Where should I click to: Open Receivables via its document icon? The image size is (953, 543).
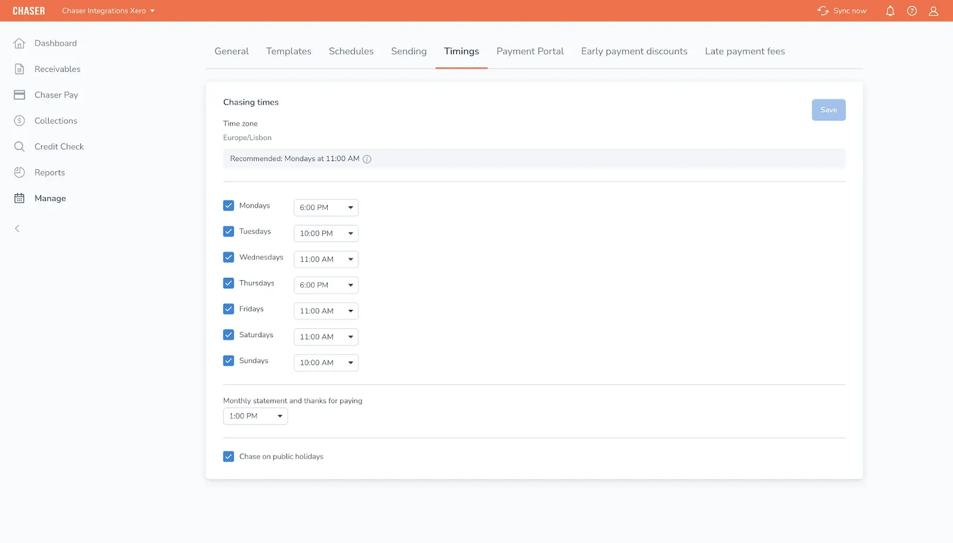point(19,69)
